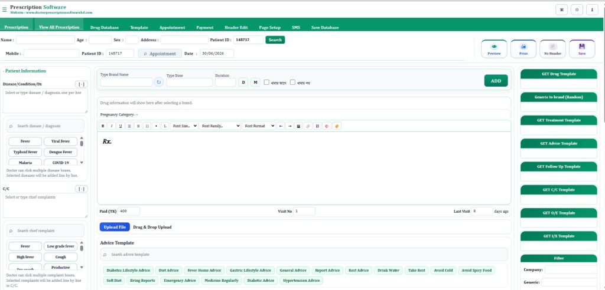This screenshot has height=290, width=605.
Task: Open the Font Format dropdown
Action: click(x=259, y=126)
